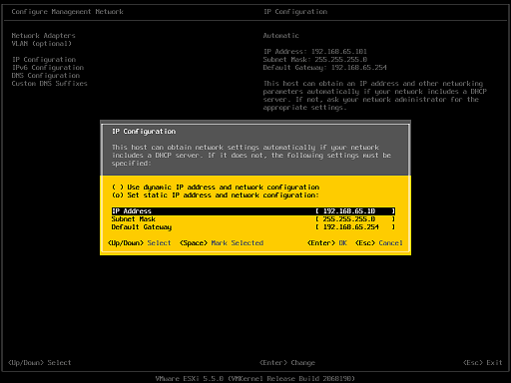Open VLAN (optional) menu entry
Image resolution: width=511 pixels, height=383 pixels.
pos(42,44)
